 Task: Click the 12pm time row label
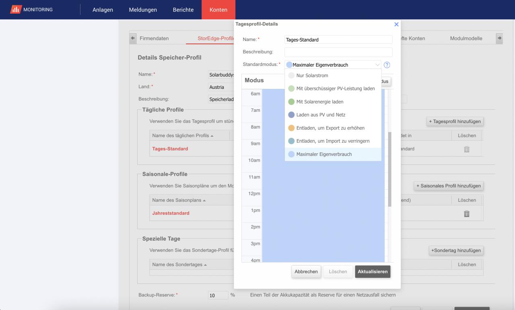coord(255,194)
